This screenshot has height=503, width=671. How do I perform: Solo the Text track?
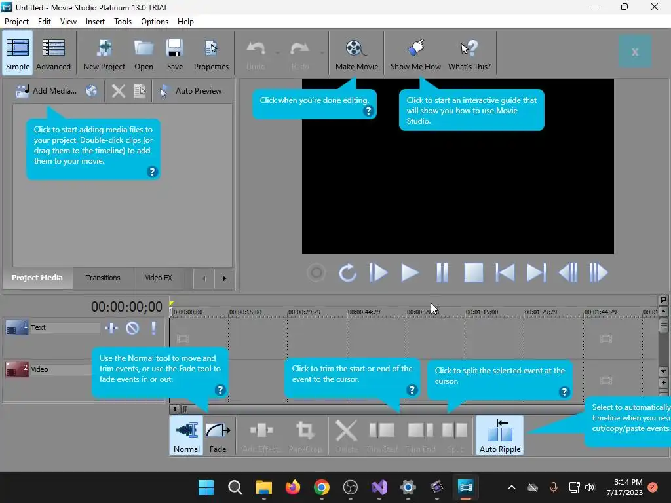tap(153, 328)
